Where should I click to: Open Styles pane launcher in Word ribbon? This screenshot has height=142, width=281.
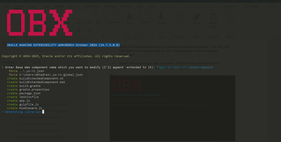click(x=136, y=37)
